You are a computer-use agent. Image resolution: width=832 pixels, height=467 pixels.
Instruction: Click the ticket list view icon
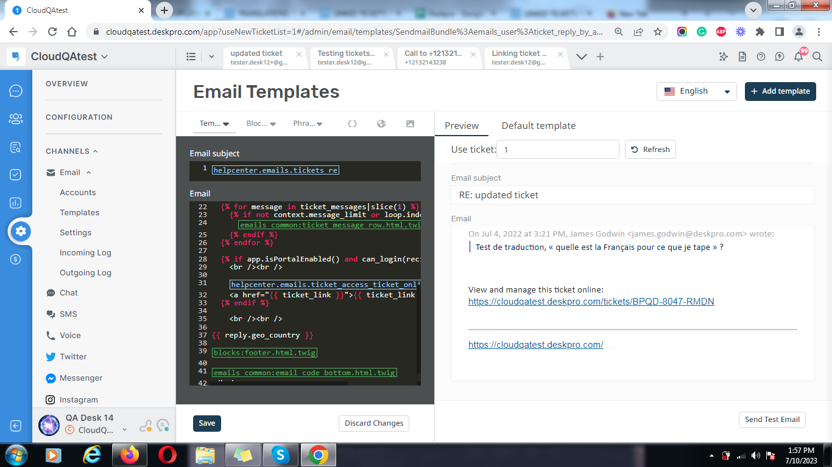click(x=191, y=57)
